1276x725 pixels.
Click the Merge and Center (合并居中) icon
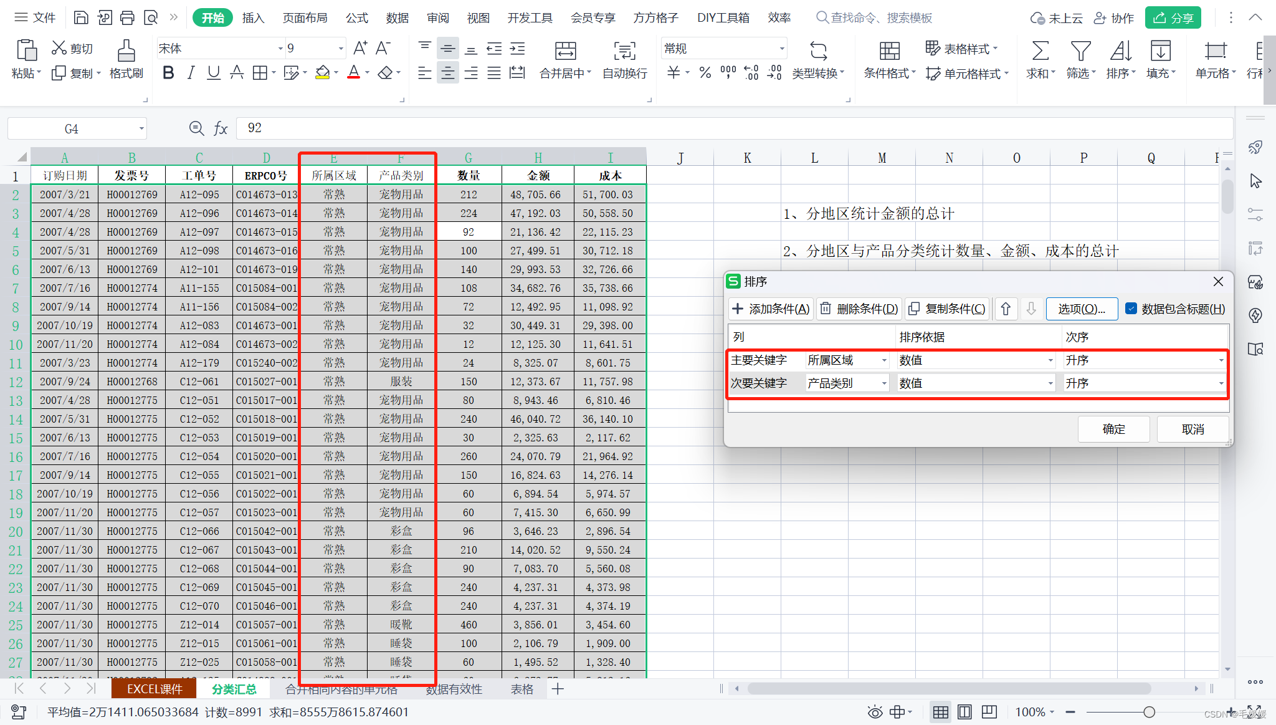coord(565,51)
